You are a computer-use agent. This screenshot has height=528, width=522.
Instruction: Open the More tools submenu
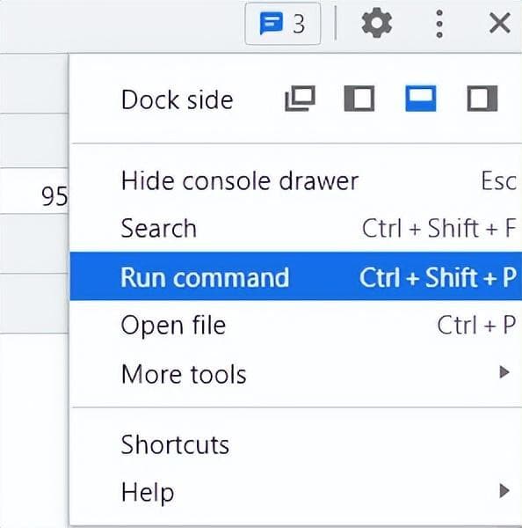296,374
